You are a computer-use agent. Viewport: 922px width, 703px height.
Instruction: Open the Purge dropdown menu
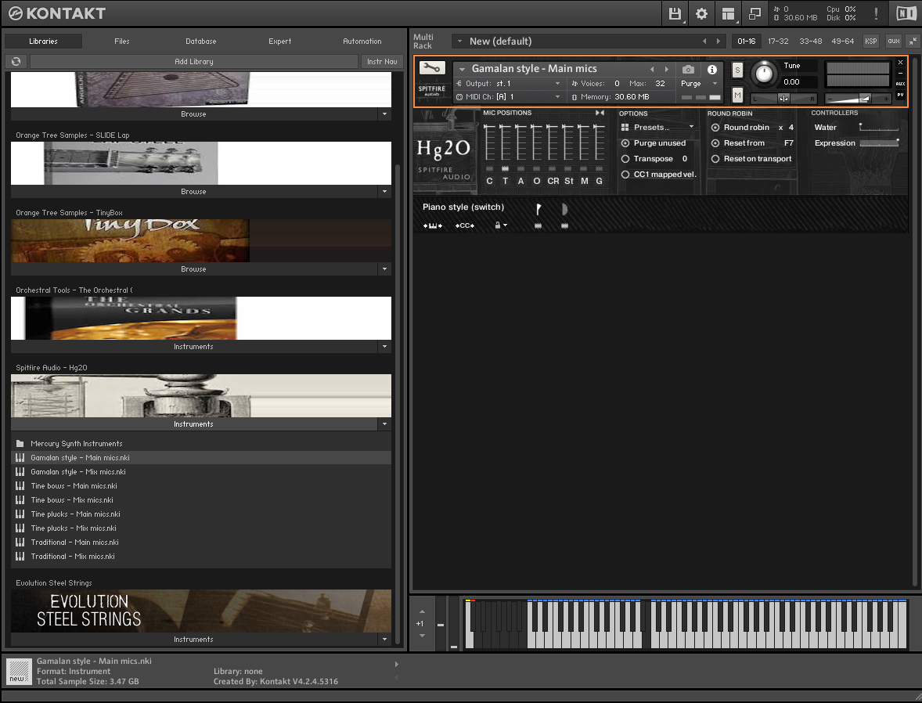(699, 84)
